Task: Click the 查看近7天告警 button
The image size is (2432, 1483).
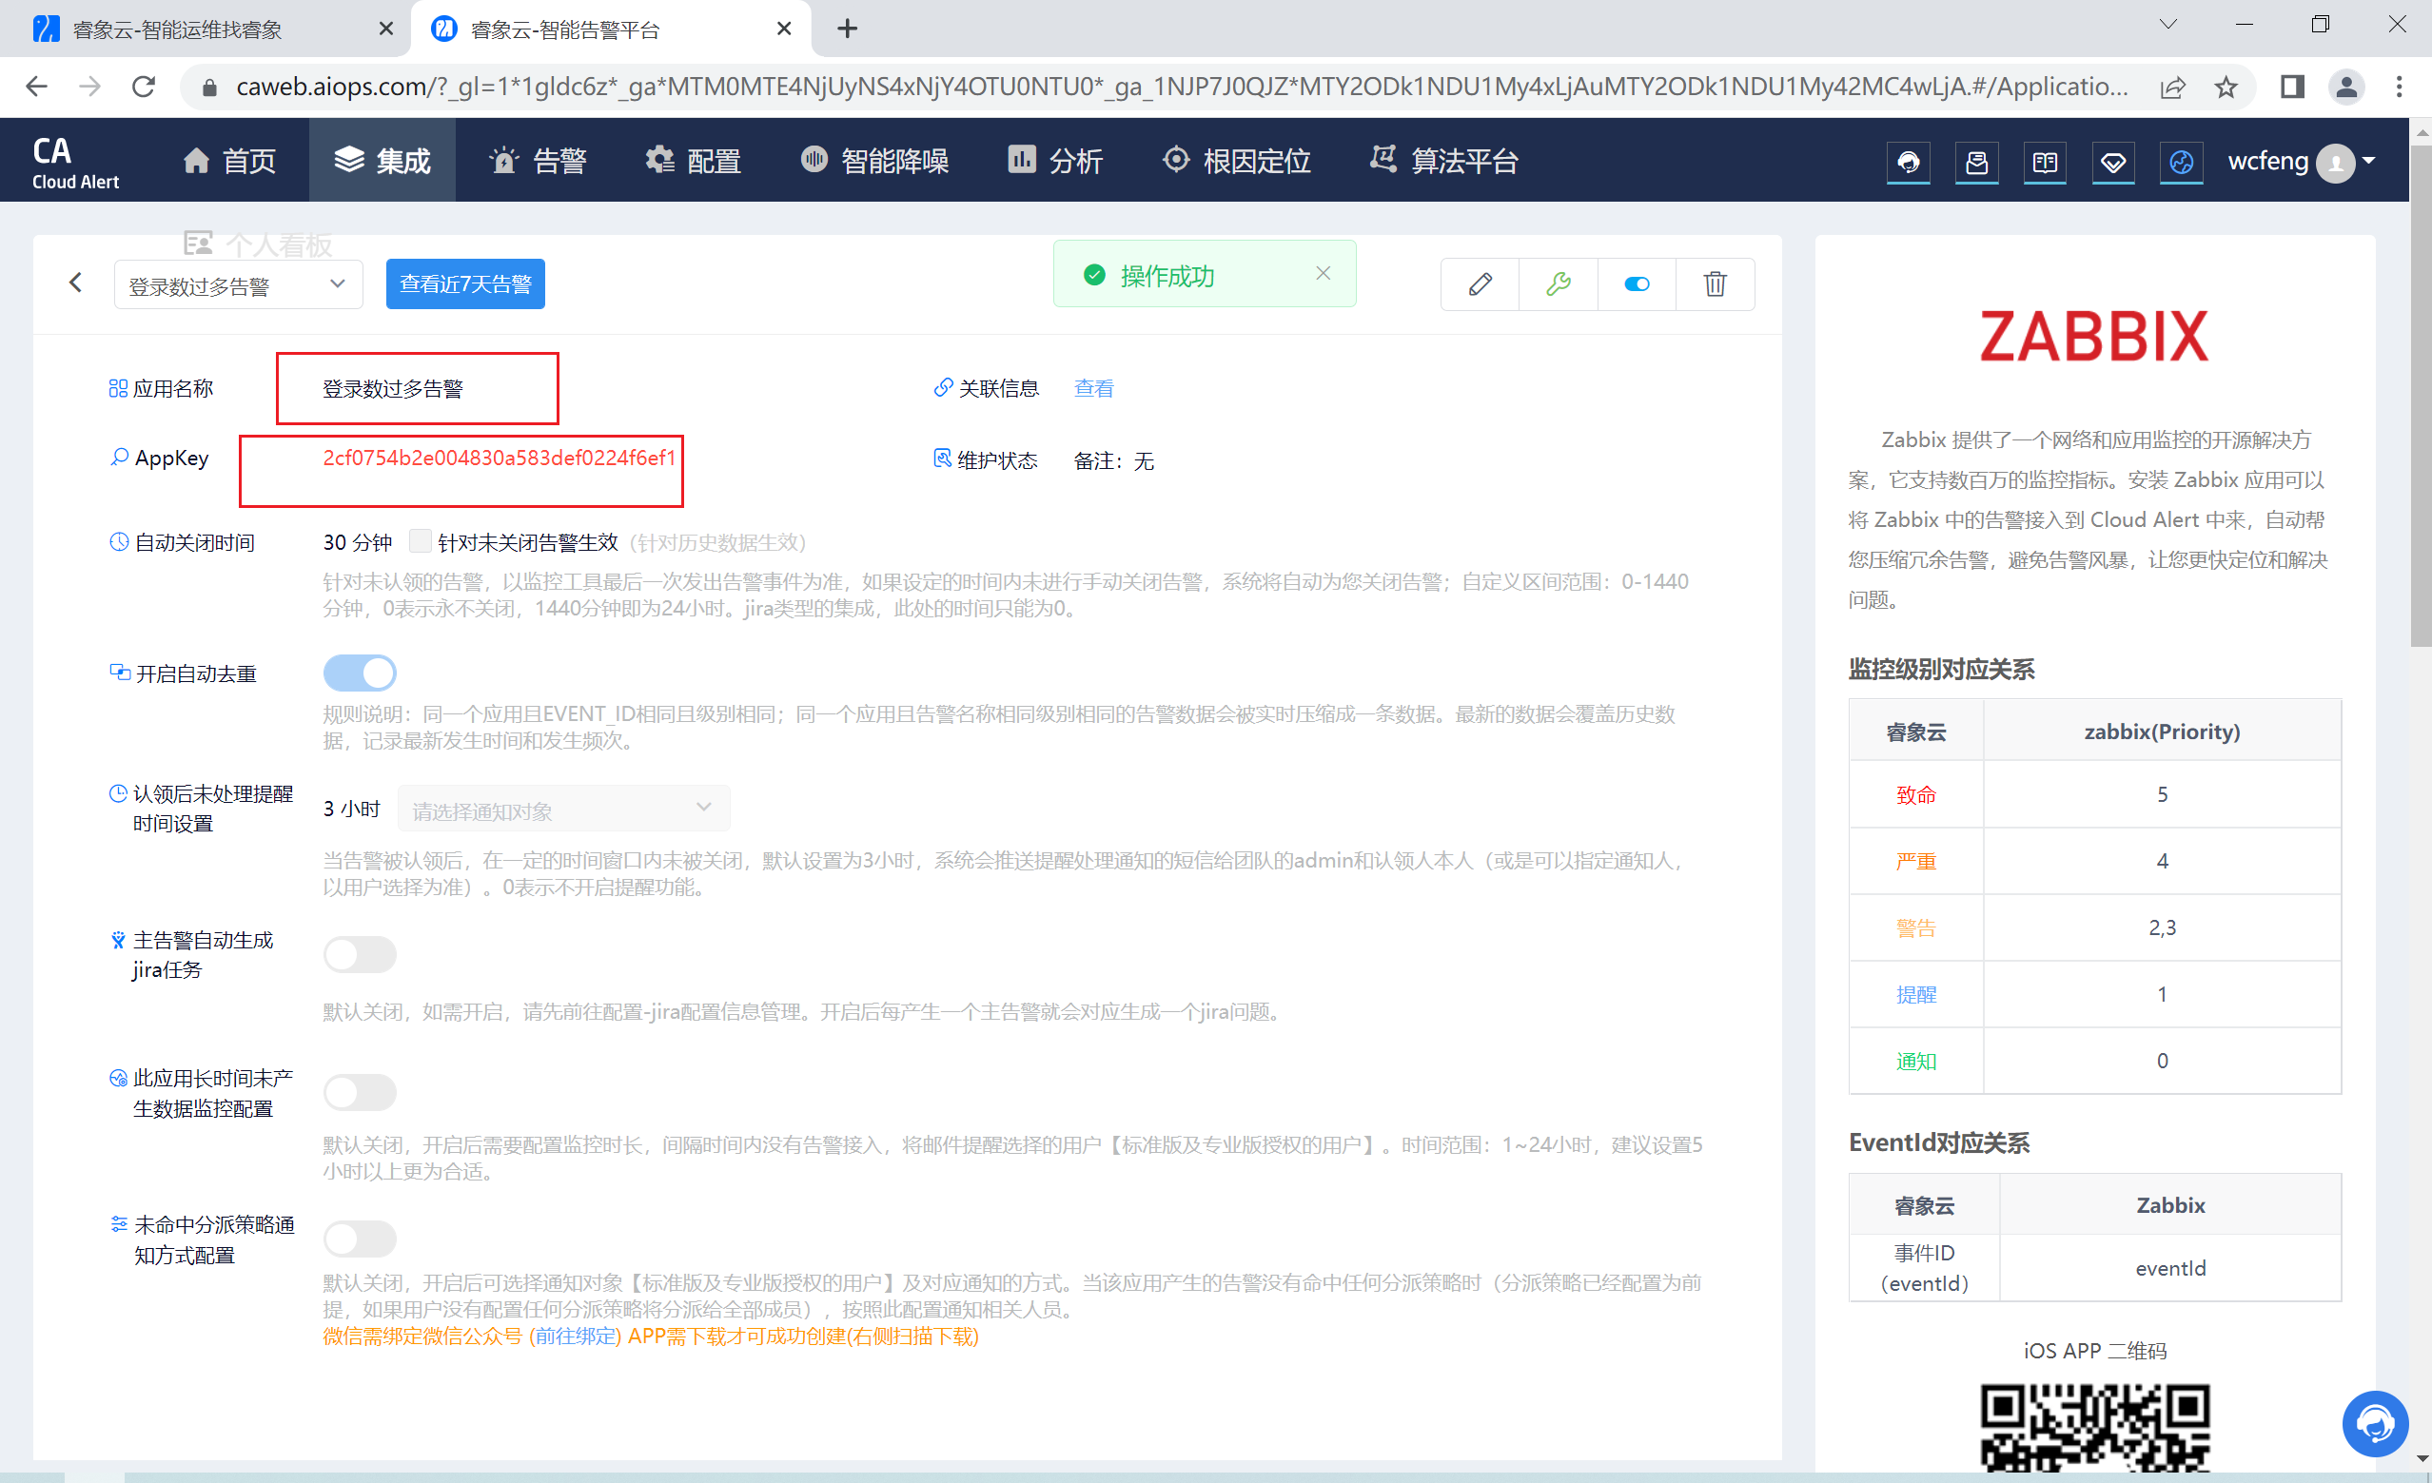Action: (465, 284)
